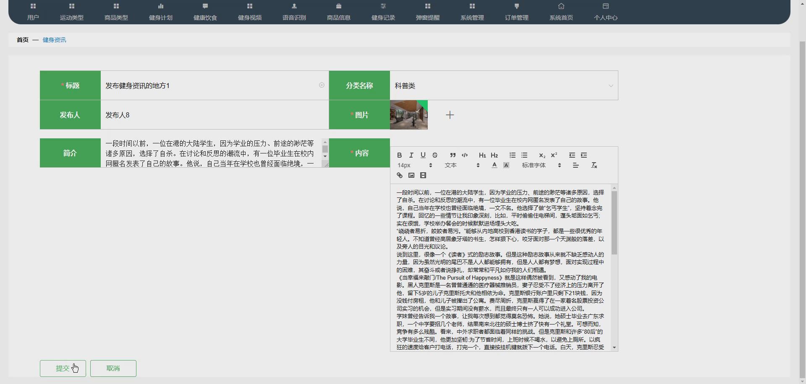Screen dimensions: 806x384
Task: Cancel the form with 取消 button
Action: click(x=113, y=368)
